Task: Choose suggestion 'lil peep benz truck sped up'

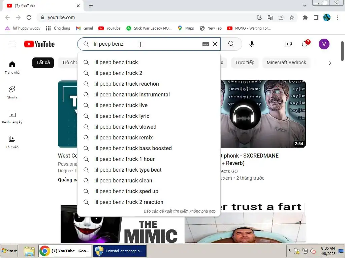Action: pyautogui.click(x=149, y=191)
